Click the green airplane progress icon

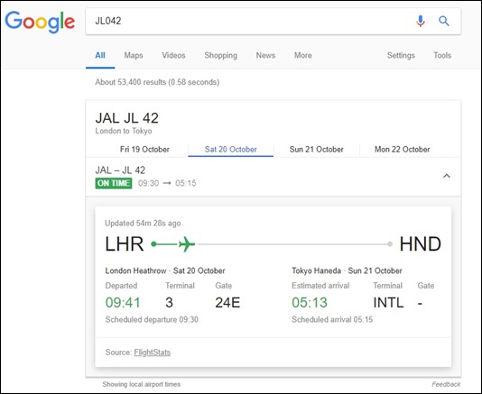(x=187, y=244)
